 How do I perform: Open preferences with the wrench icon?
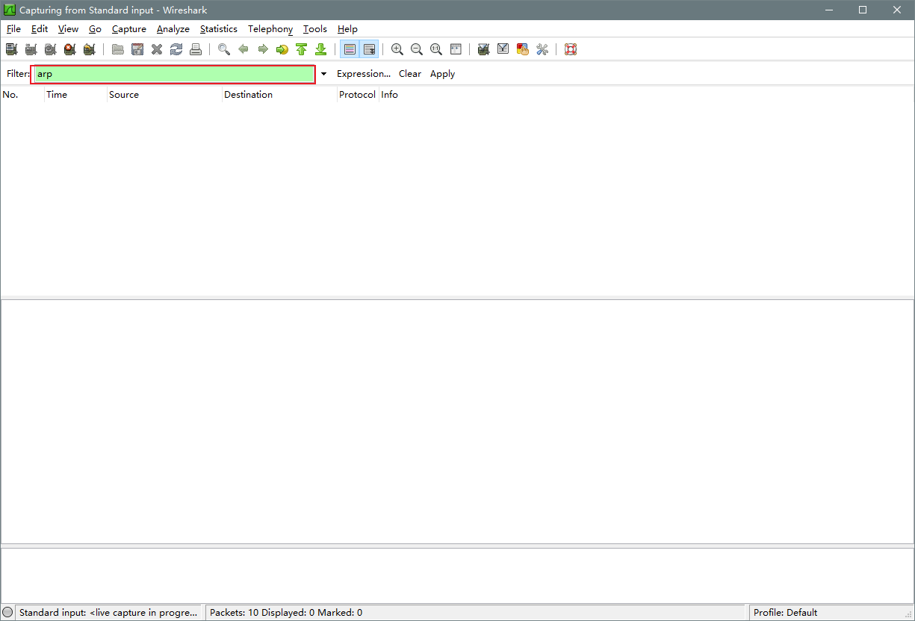coord(542,49)
